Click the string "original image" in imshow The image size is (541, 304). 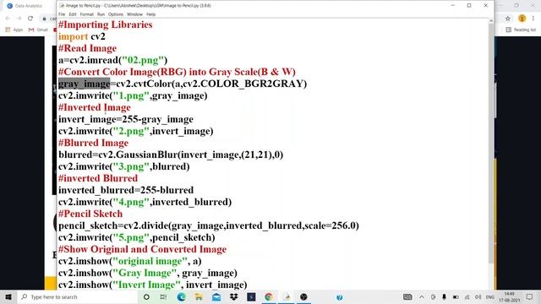pos(150,261)
